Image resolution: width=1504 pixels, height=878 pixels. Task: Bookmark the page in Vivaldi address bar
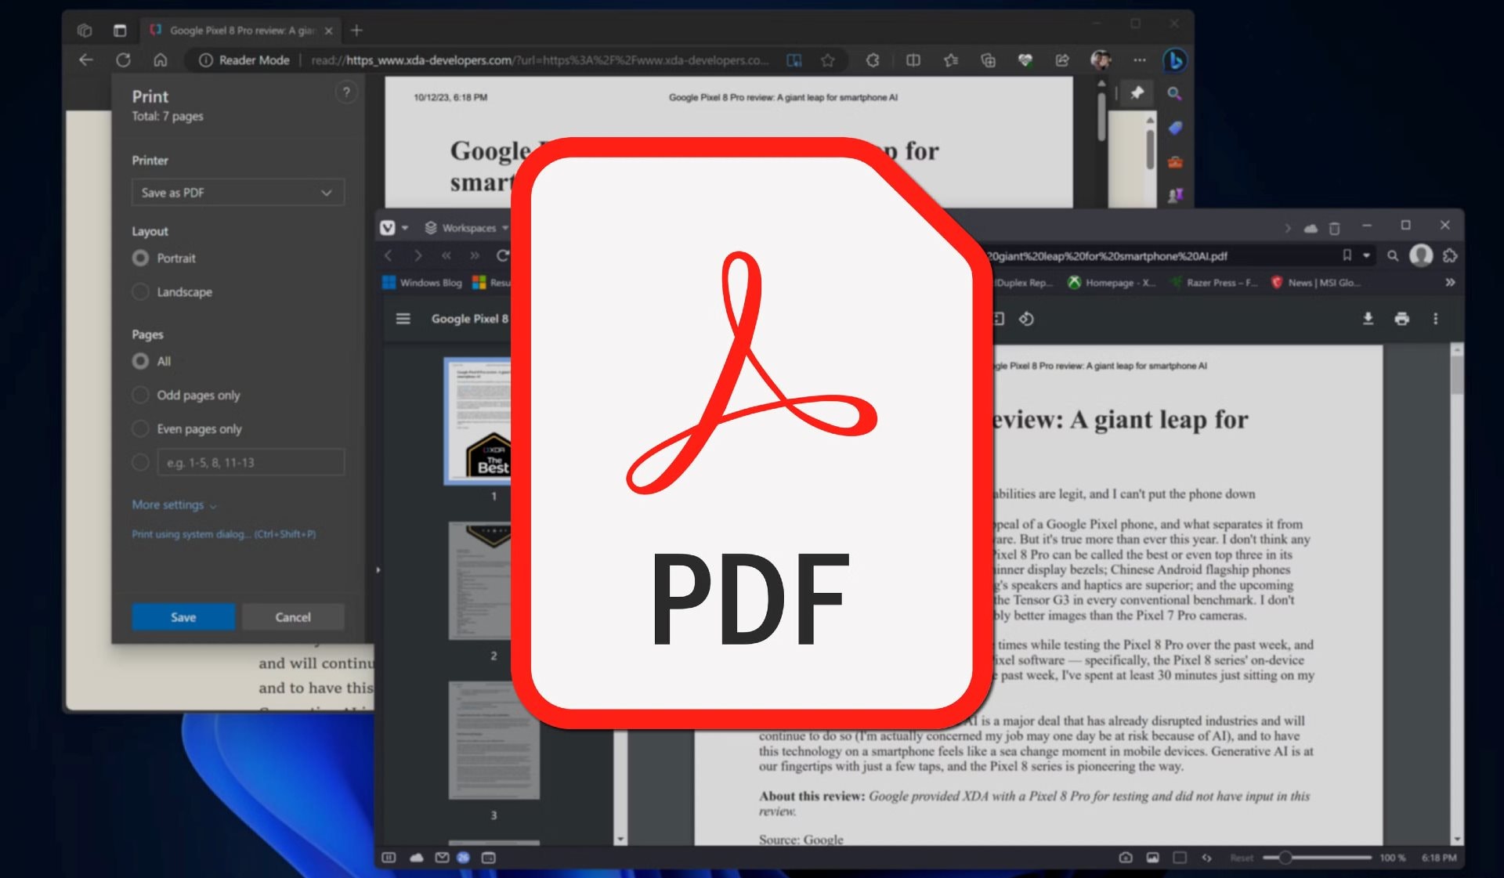[x=1347, y=255]
